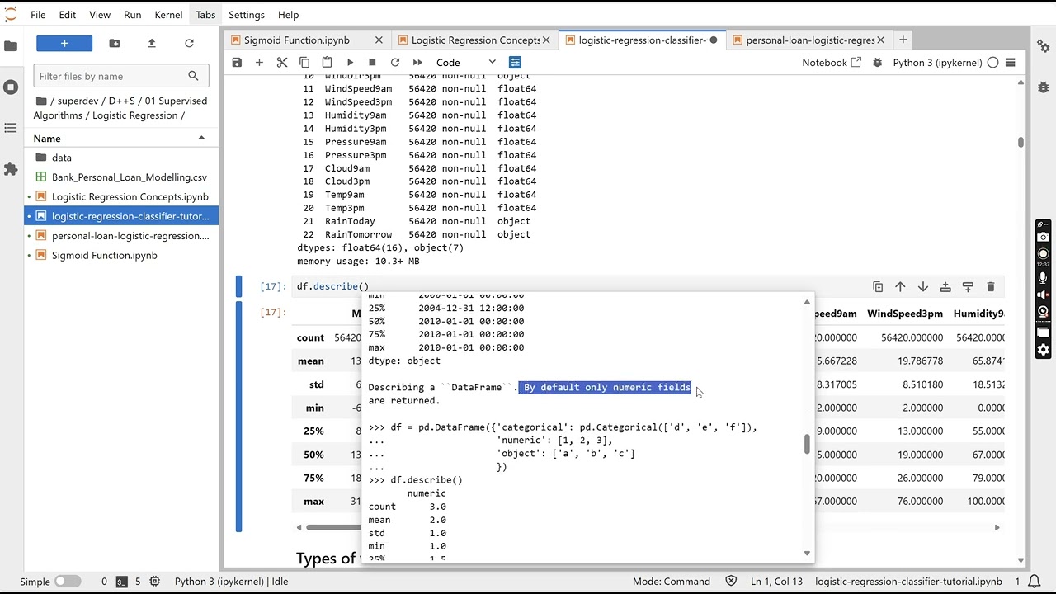Open the Run menu
The height and width of the screenshot is (594, 1056).
[x=132, y=15]
